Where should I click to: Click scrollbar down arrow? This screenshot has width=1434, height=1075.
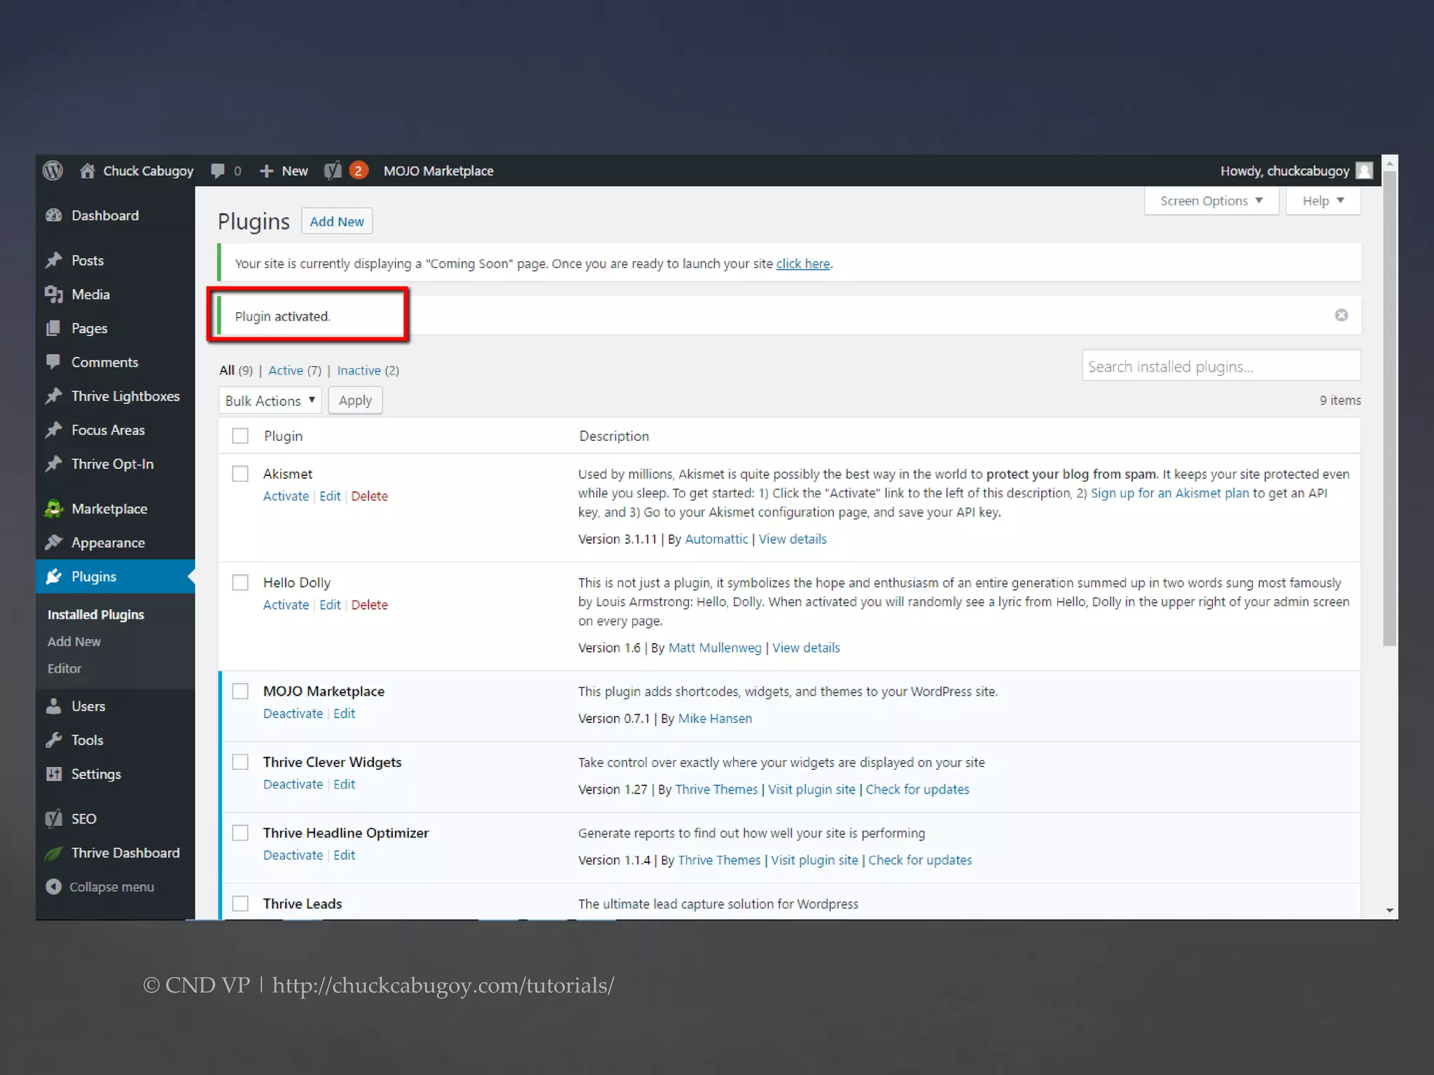tap(1390, 911)
